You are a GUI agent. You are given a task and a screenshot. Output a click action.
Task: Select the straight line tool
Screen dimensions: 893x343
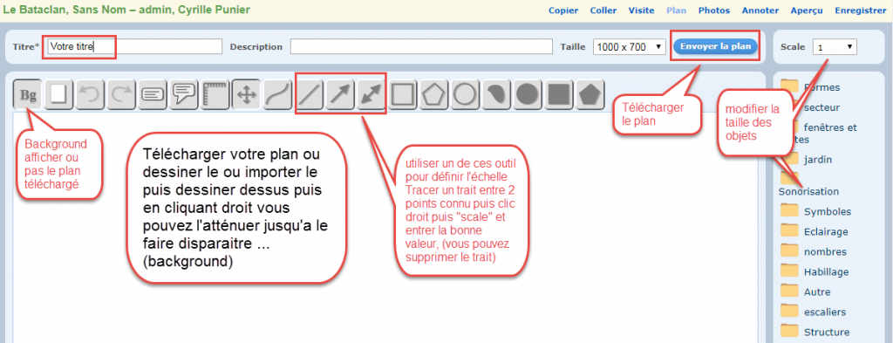310,94
